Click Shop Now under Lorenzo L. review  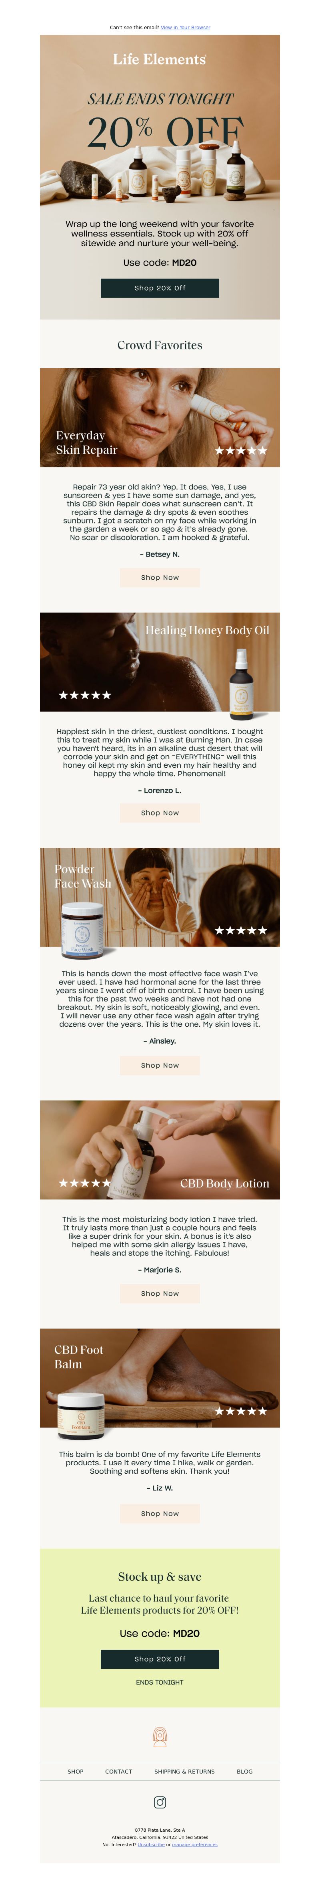click(160, 813)
